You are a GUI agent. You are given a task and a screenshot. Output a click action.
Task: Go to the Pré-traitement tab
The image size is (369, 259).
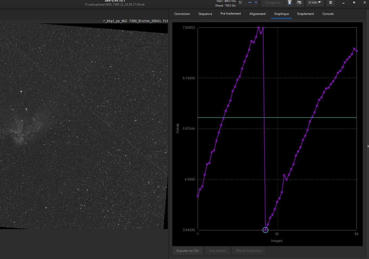230,14
